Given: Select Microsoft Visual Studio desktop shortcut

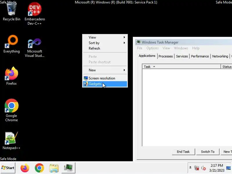Looking at the screenshot, I should pyautogui.click(x=35, y=47).
